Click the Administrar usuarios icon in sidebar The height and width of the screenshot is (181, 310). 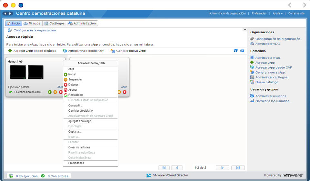point(252,96)
